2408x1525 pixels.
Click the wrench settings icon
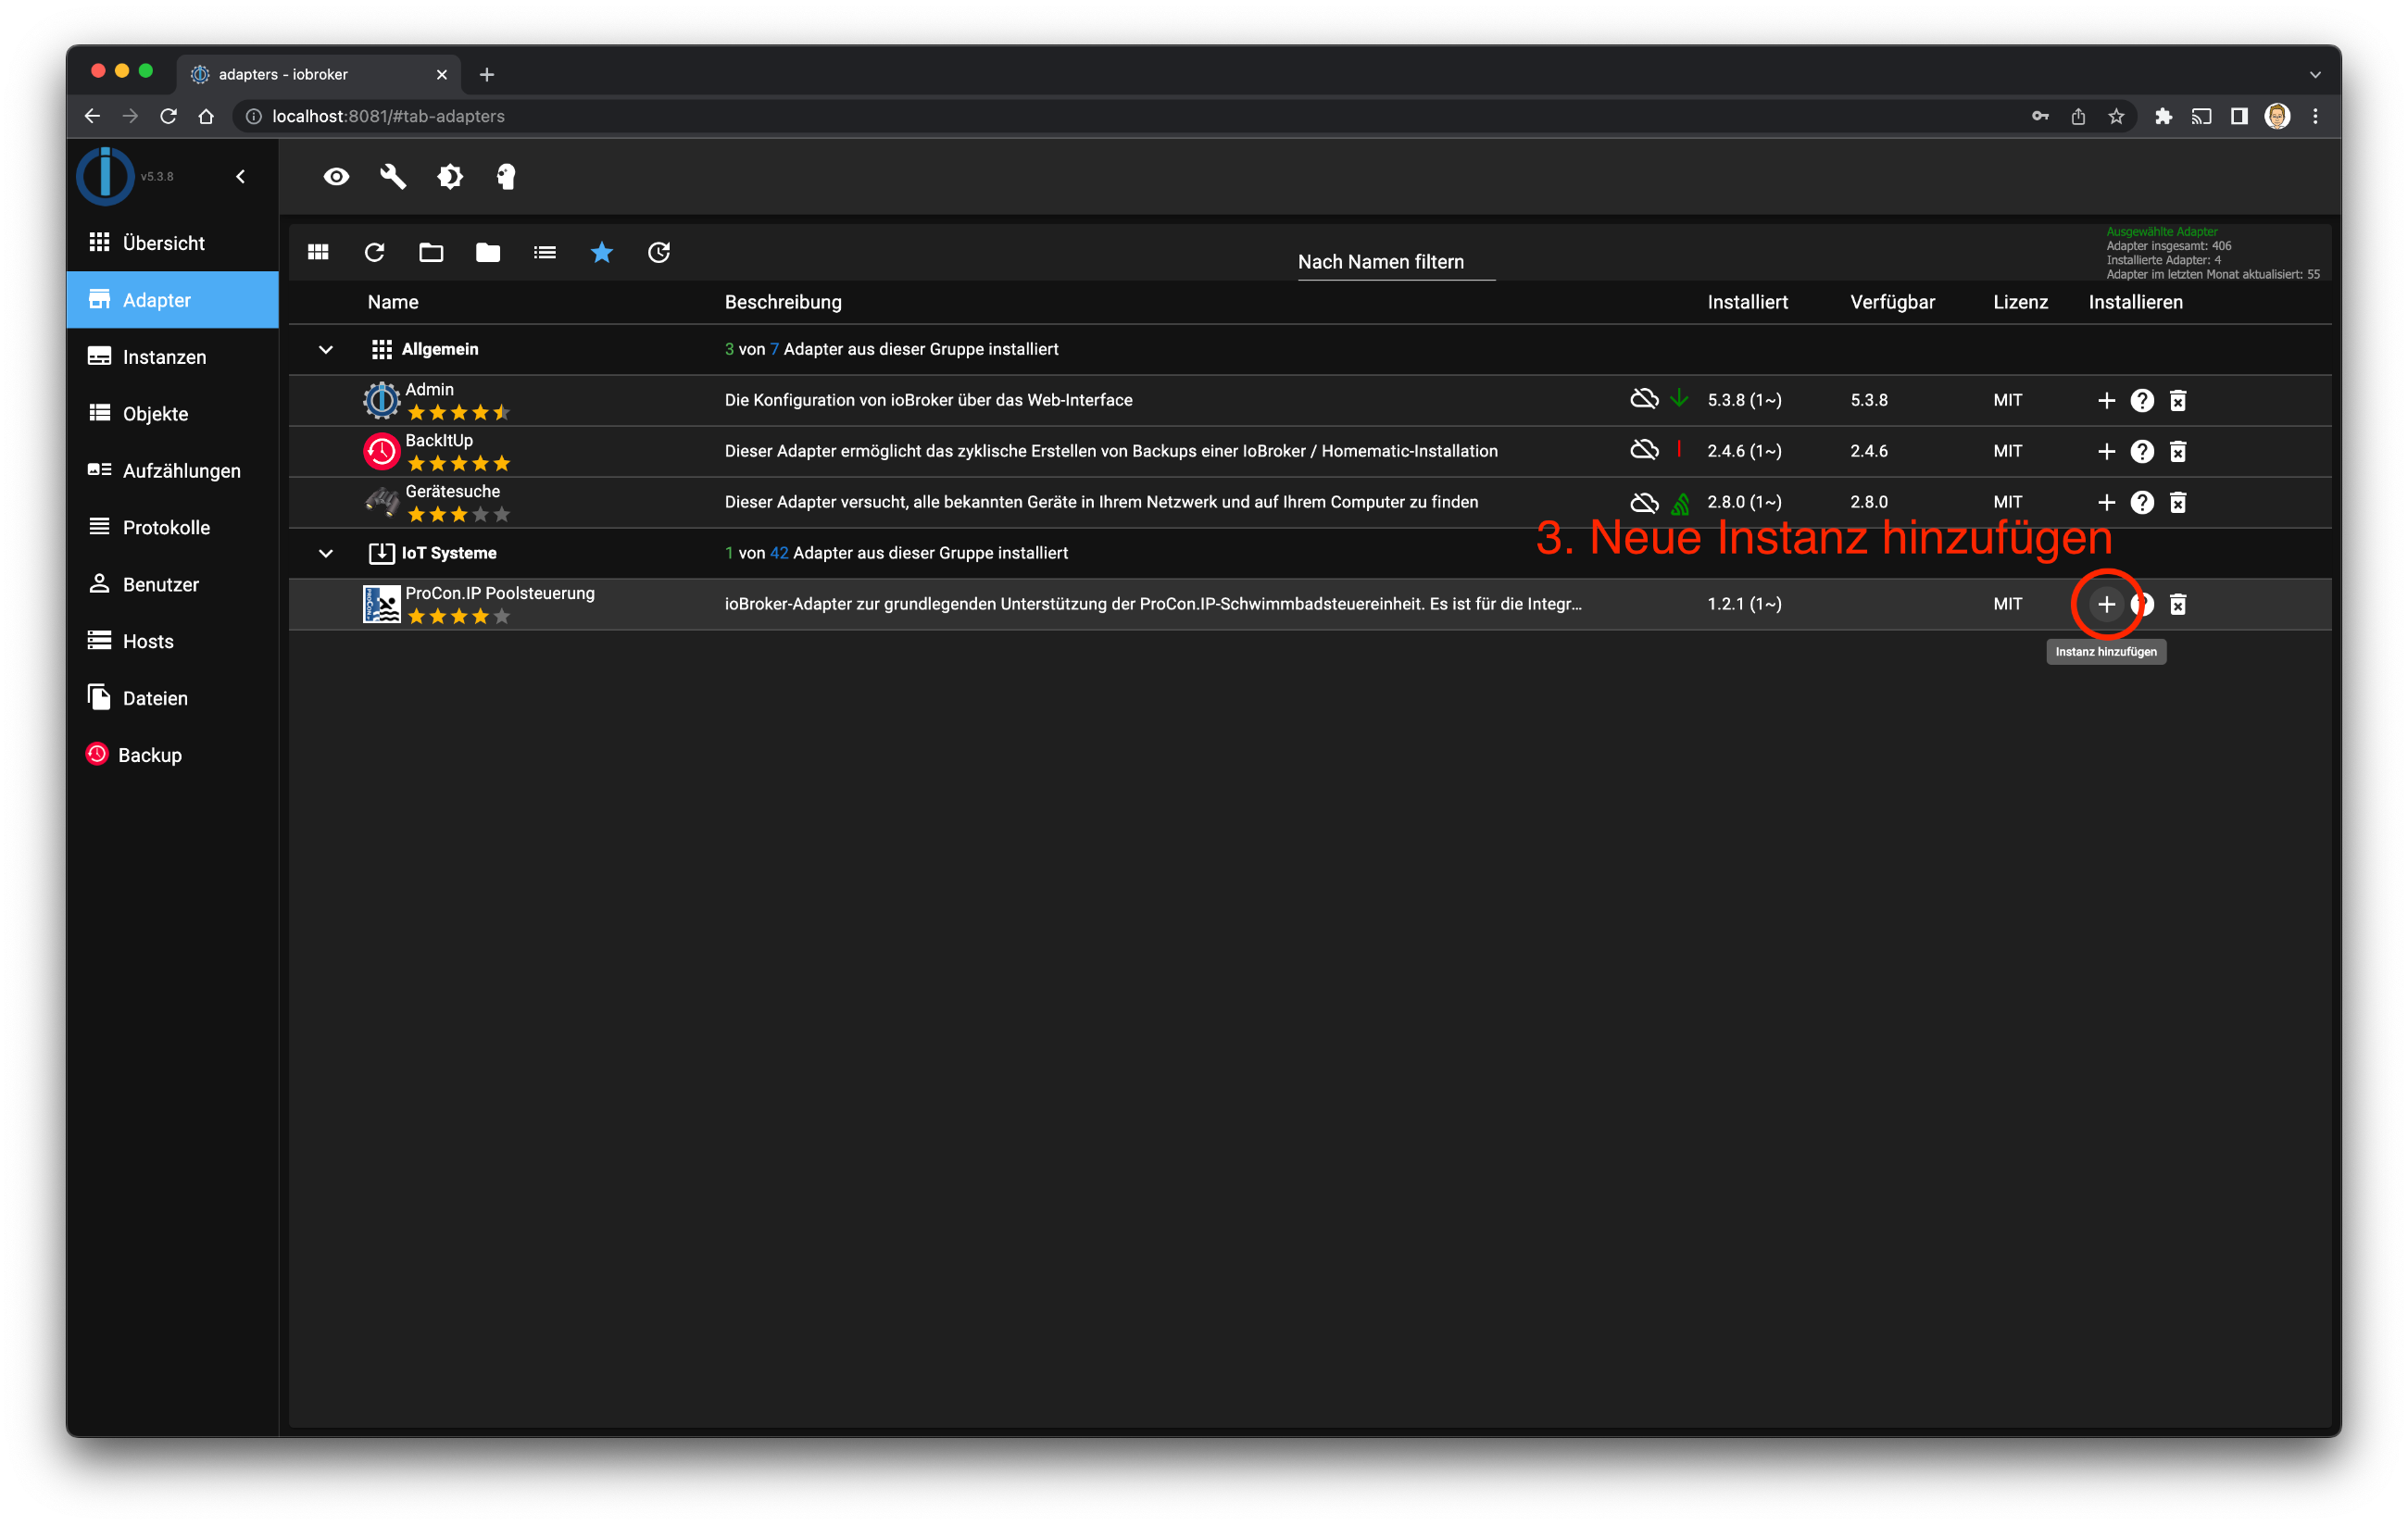click(392, 177)
